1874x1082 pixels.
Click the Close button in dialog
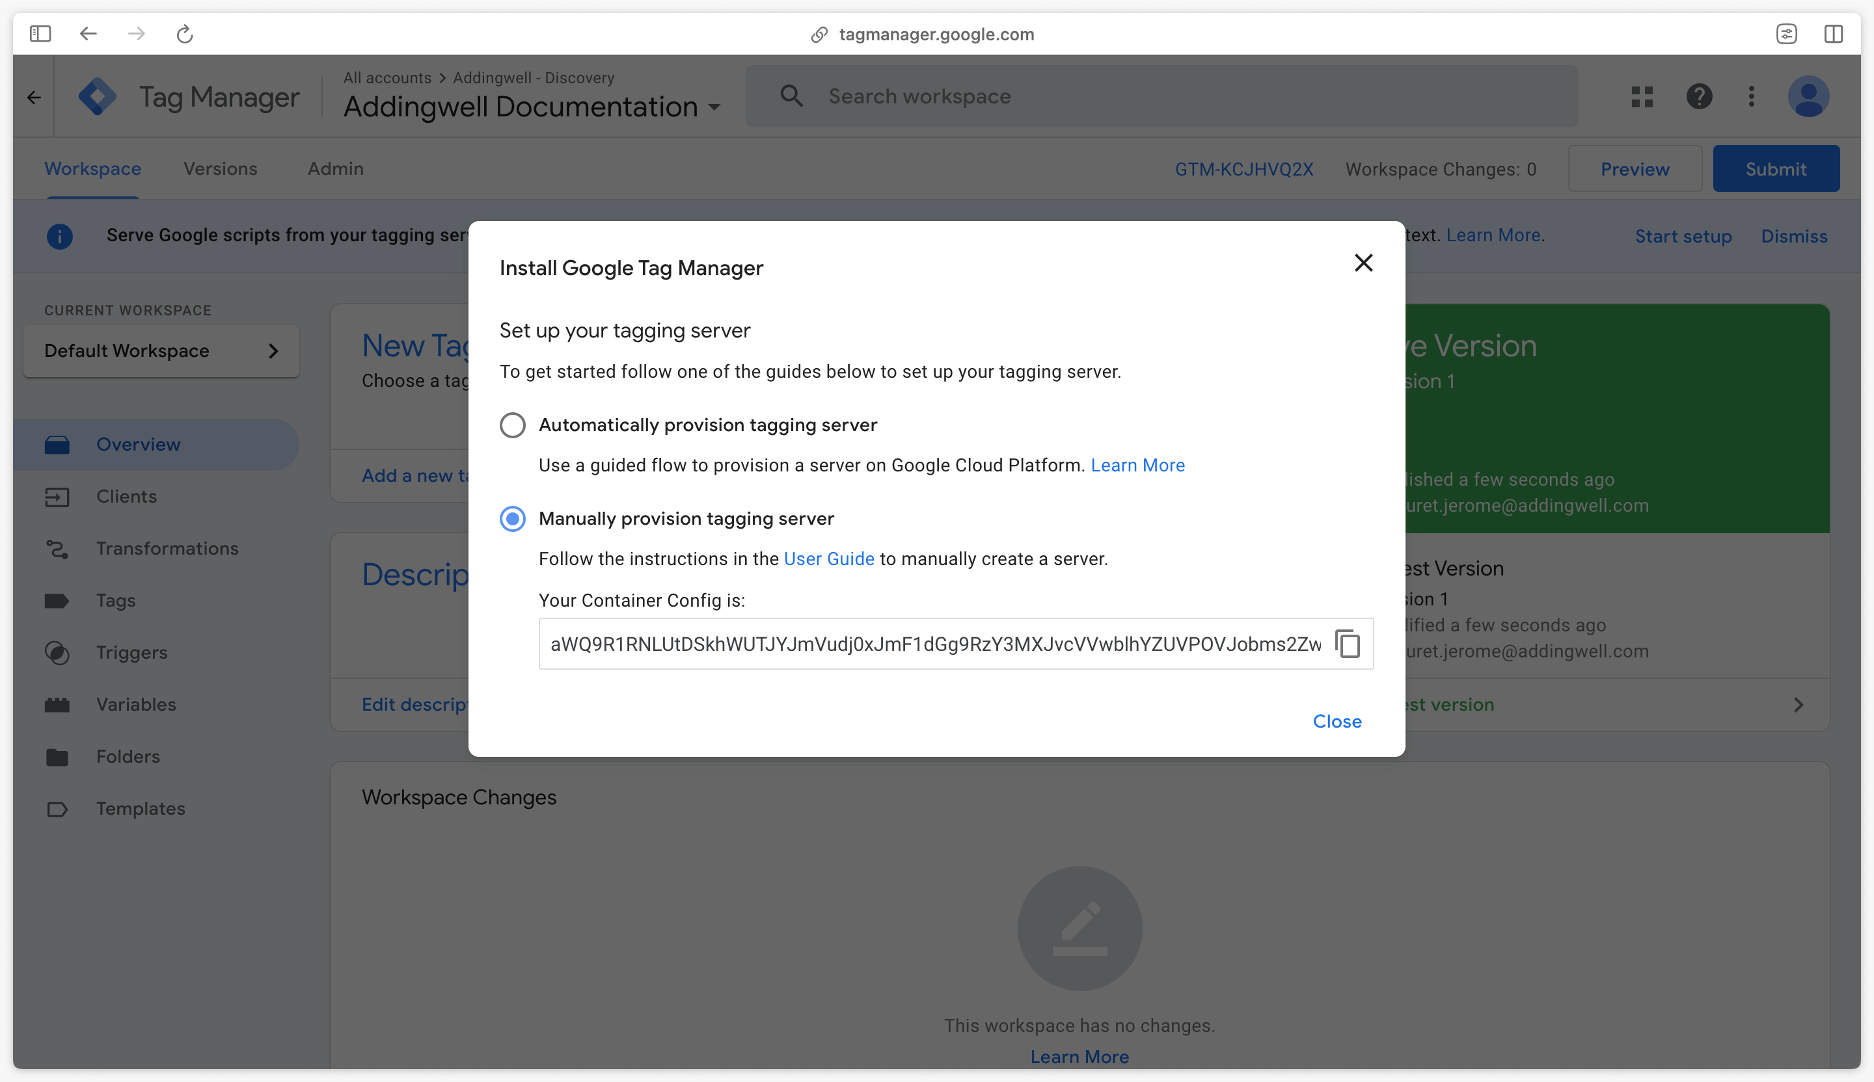click(1337, 722)
